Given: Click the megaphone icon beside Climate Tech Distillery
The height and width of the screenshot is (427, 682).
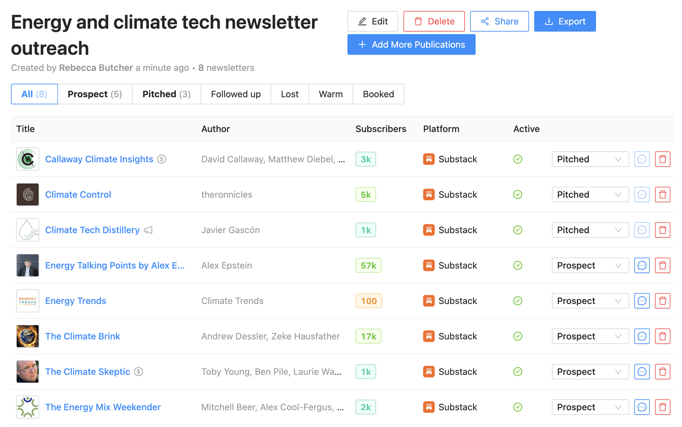Looking at the screenshot, I should [x=148, y=230].
